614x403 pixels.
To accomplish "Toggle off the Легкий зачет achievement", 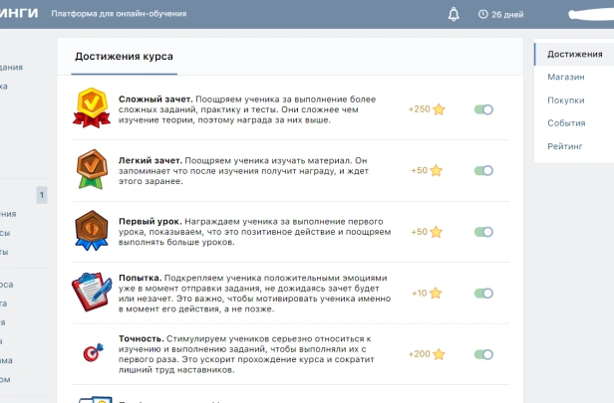I will (483, 171).
